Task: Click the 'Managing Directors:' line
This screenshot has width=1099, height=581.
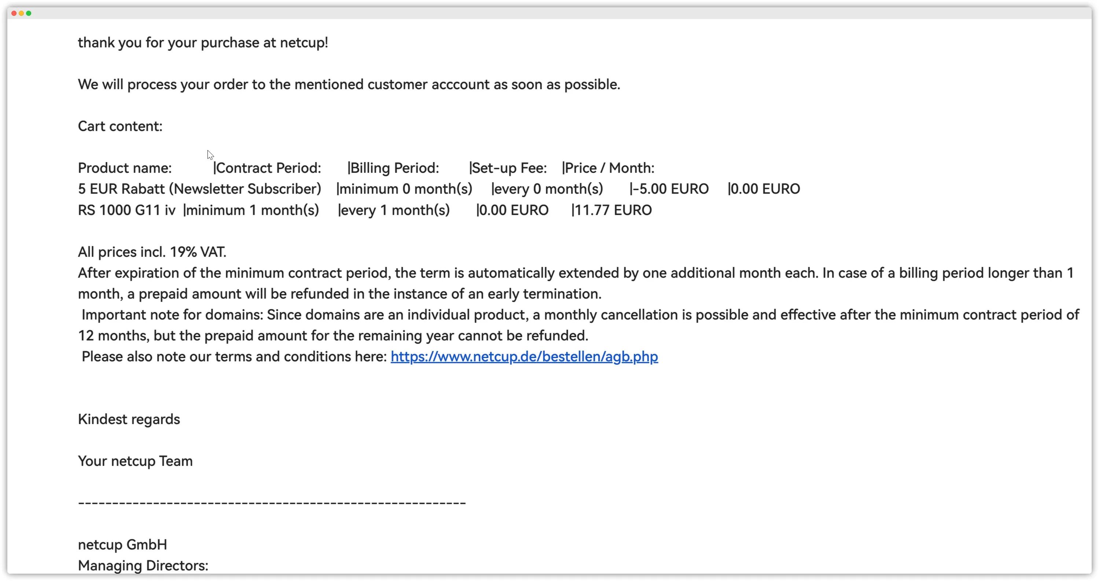Action: (143, 566)
